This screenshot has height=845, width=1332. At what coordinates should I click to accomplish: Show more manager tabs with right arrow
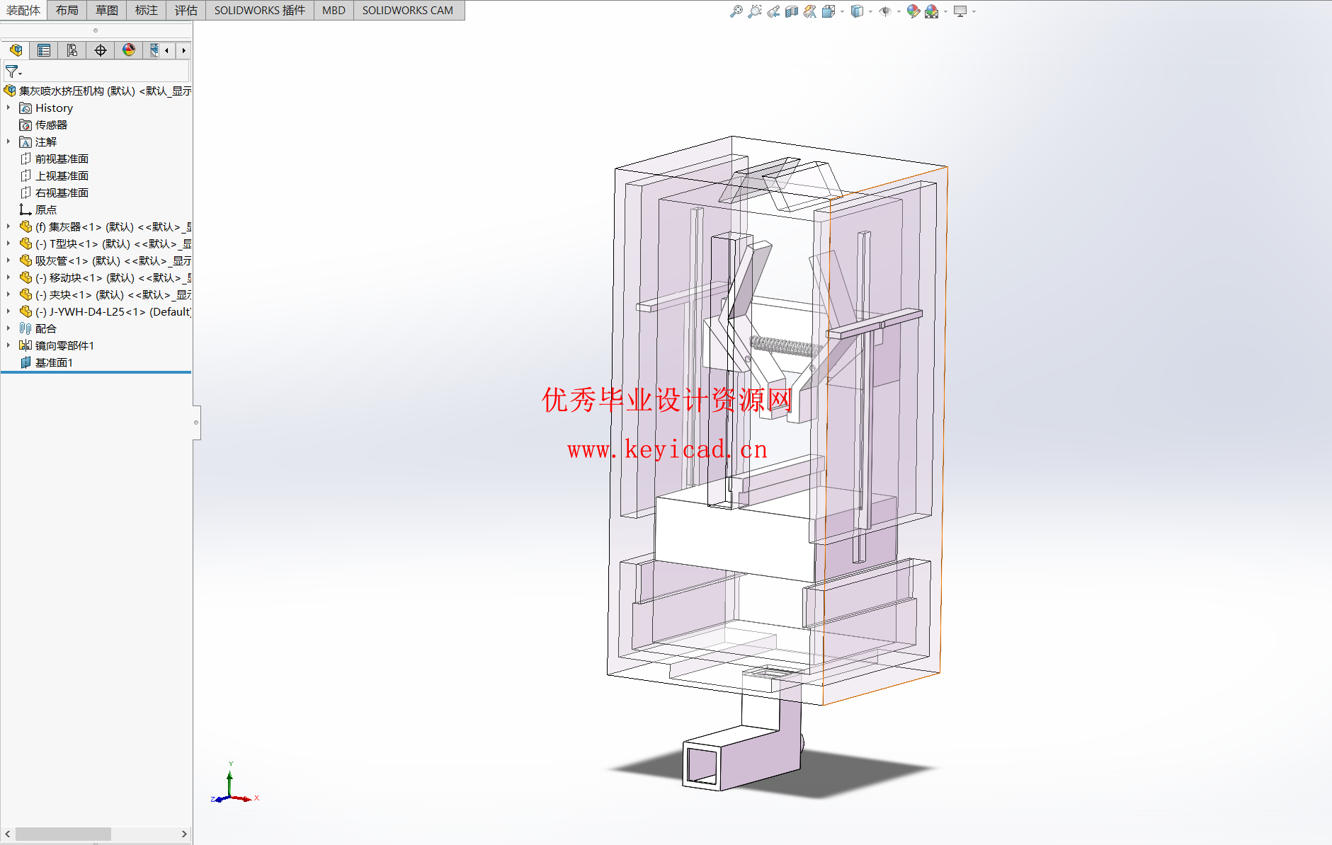(x=183, y=50)
